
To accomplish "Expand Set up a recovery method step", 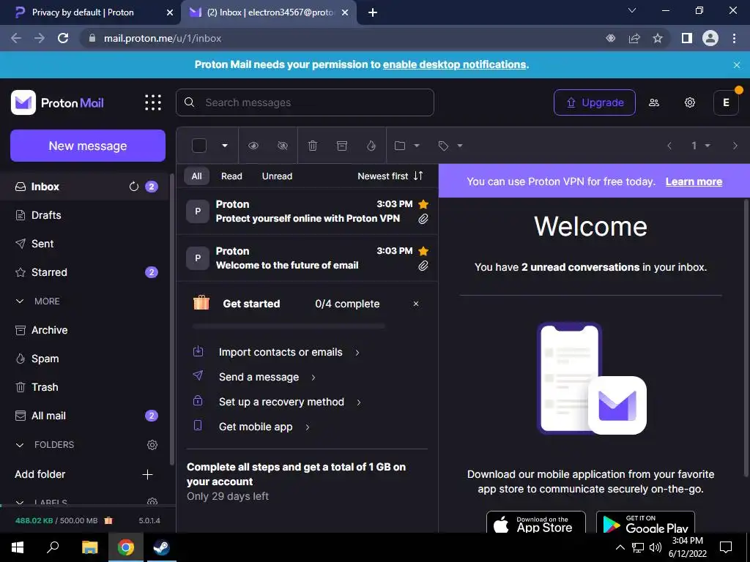I will 276,402.
